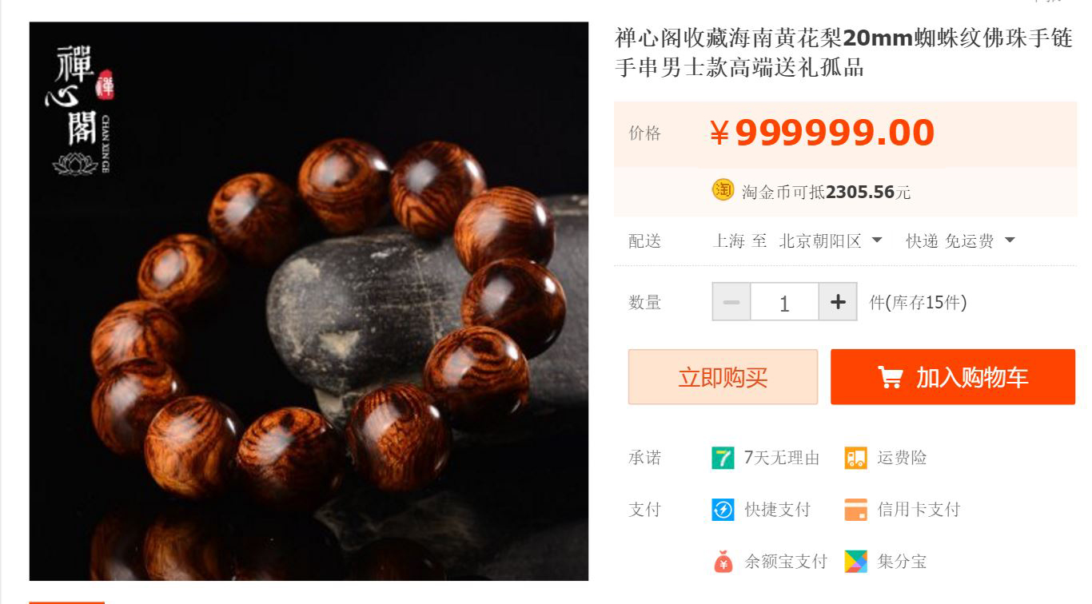Click the colorful Jifenbao icon
This screenshot has width=1092, height=604.
(856, 562)
